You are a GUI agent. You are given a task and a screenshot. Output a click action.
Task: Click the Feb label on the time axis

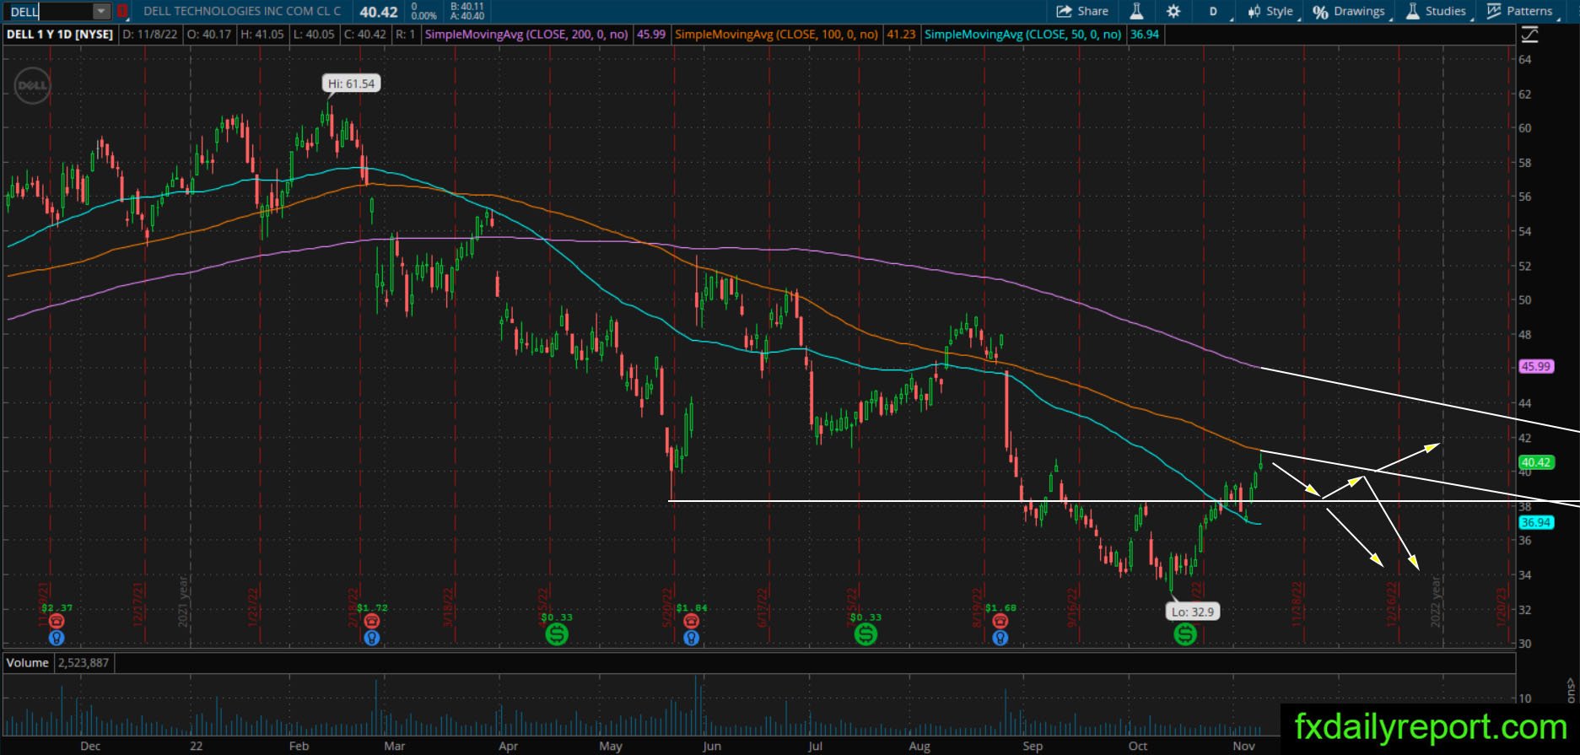299,746
